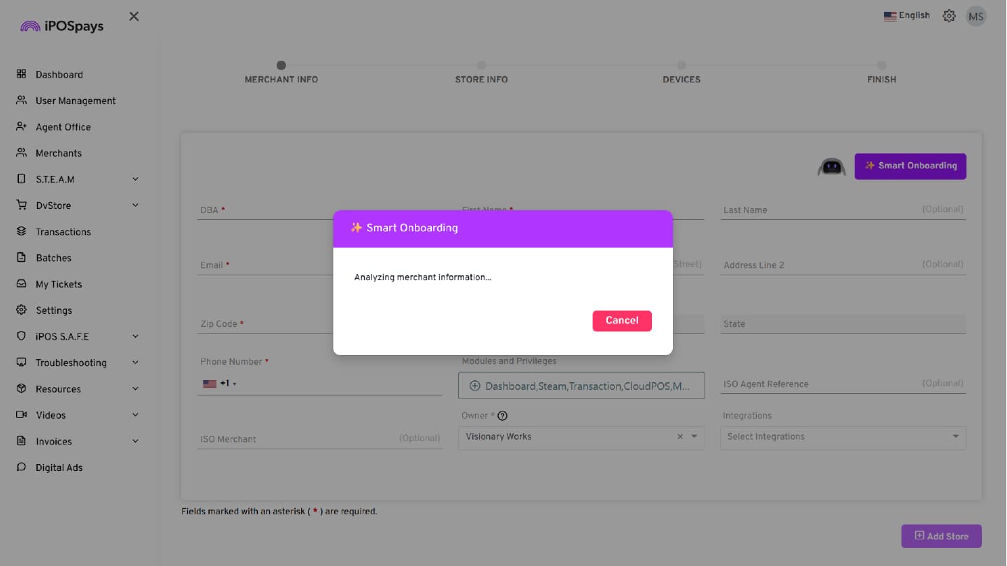Clear the Visionary Works owner selection
The height and width of the screenshot is (566, 1007).
pyautogui.click(x=679, y=437)
